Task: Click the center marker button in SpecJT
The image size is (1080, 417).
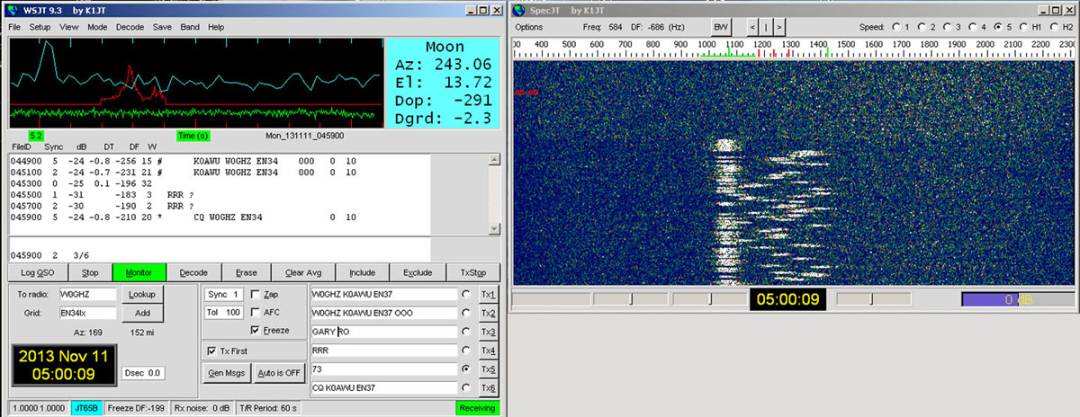Action: [766, 27]
